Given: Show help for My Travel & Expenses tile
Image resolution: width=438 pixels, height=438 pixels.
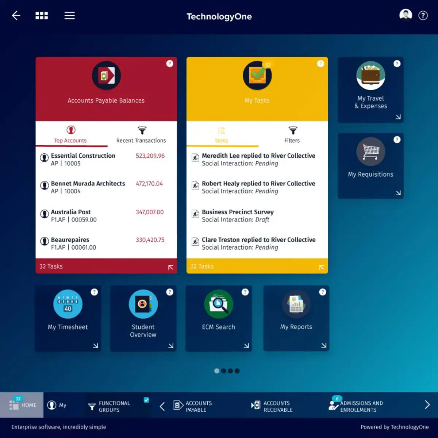Looking at the screenshot, I should 397,64.
